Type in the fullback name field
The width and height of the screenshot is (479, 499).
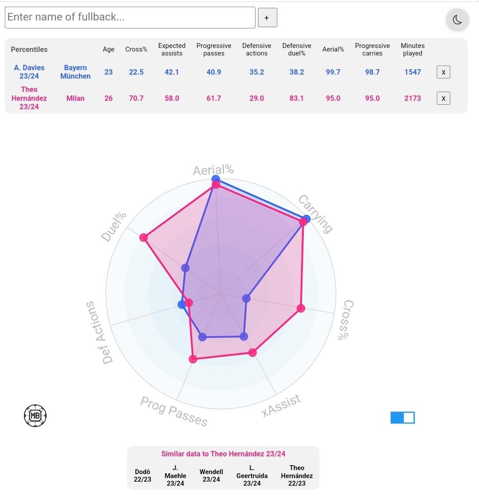[130, 17]
